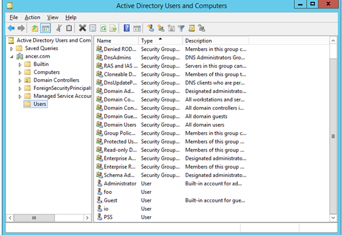Click 'All domain guests' description

206,117
